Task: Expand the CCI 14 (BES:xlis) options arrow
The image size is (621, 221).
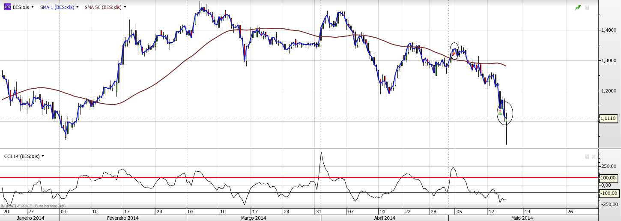Action: [x=43, y=156]
